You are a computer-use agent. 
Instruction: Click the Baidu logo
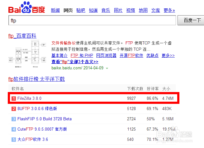27,7
